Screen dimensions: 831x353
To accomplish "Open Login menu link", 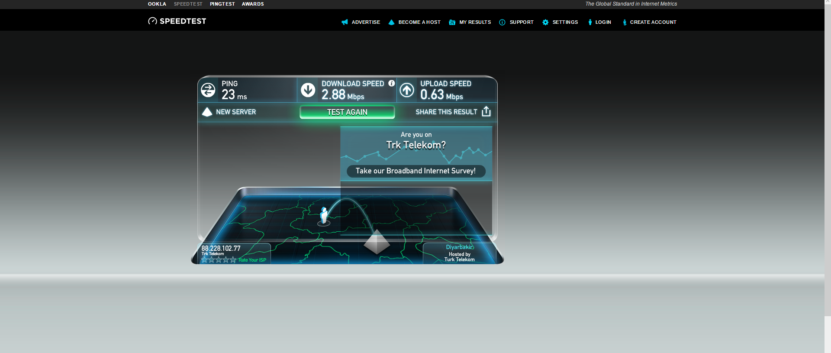I will [x=603, y=22].
